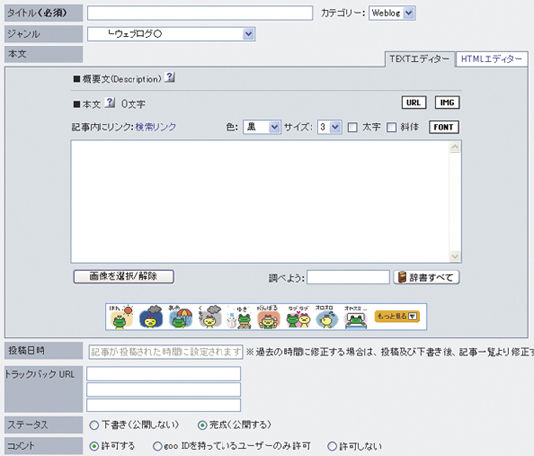The width and height of the screenshot is (534, 456).
Task: Insert the heart couple frog emoticon
Action: tap(299, 318)
